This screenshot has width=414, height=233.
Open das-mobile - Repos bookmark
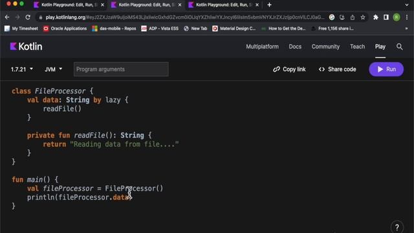tap(114, 28)
